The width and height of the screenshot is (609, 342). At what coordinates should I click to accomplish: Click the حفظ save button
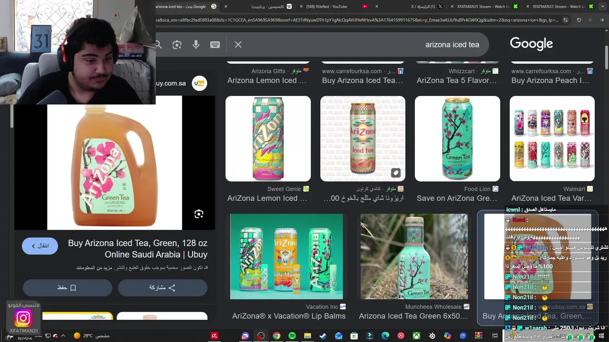point(67,287)
